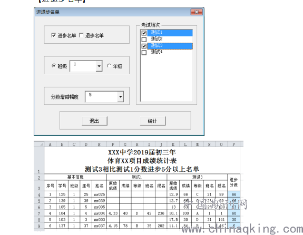Select column F header in spreadsheet
The height and width of the screenshot is (235, 303).
point(113,144)
